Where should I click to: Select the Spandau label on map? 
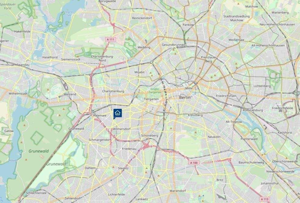[23, 65]
